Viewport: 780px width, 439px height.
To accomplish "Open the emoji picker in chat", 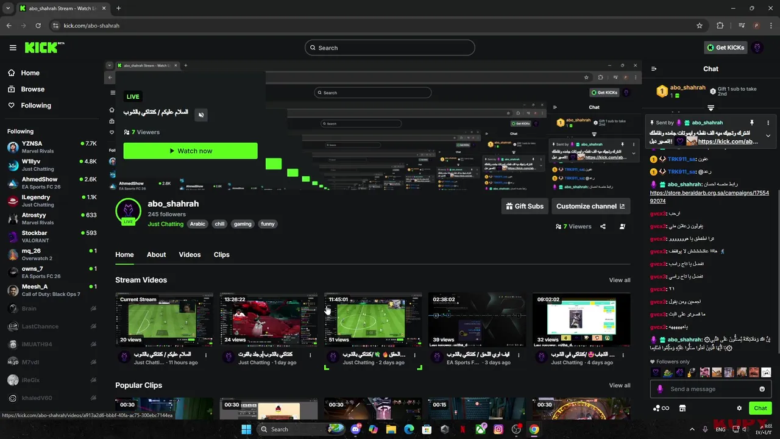I will click(762, 389).
